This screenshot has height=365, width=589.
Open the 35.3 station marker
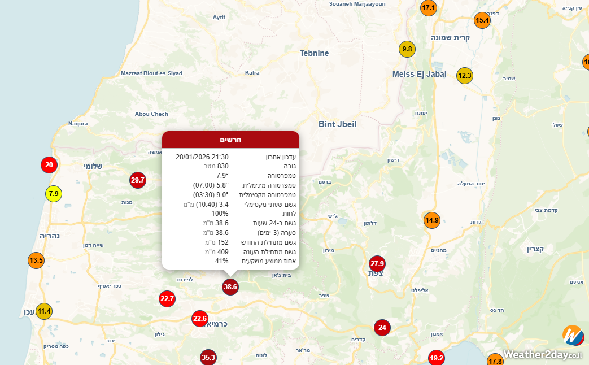(208, 357)
